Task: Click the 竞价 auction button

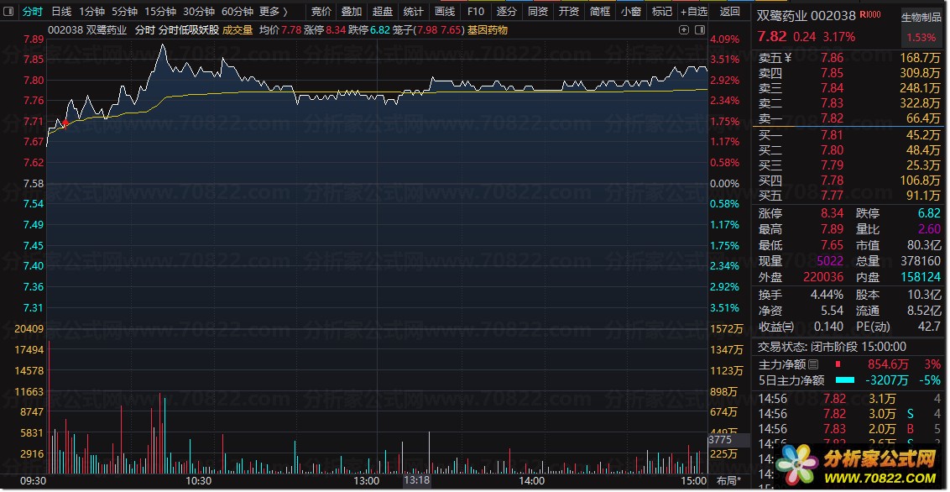Action: pyautogui.click(x=321, y=12)
